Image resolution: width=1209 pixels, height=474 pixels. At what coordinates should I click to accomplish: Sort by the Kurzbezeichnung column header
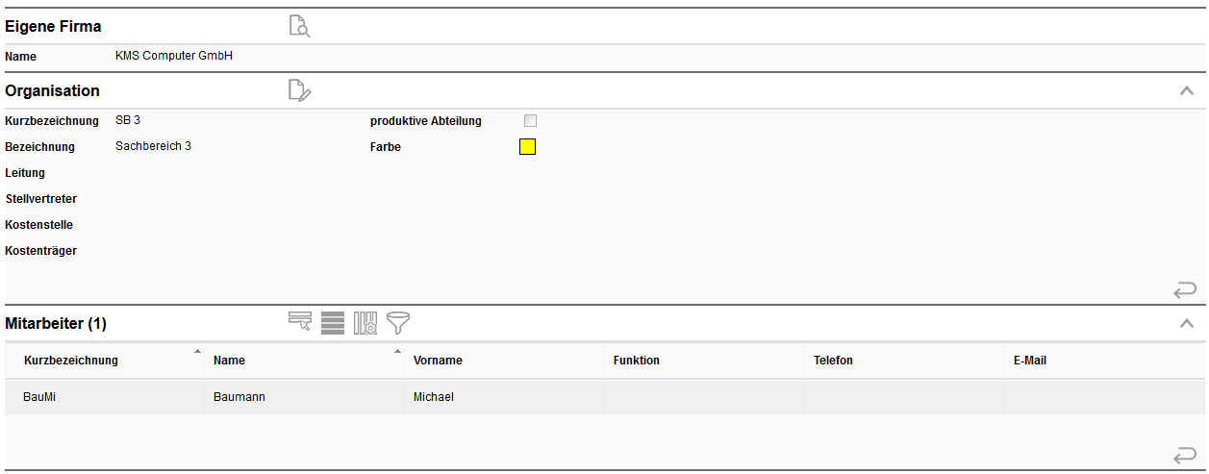71,361
